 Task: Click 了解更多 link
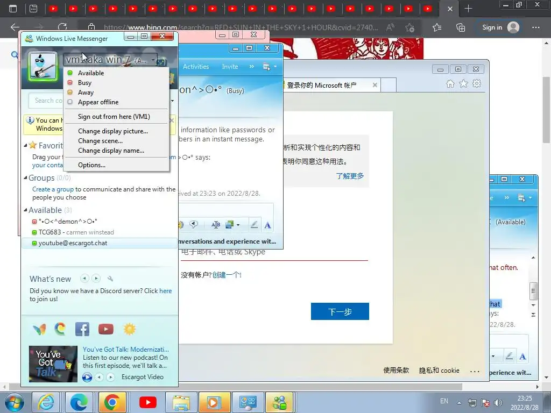point(350,176)
